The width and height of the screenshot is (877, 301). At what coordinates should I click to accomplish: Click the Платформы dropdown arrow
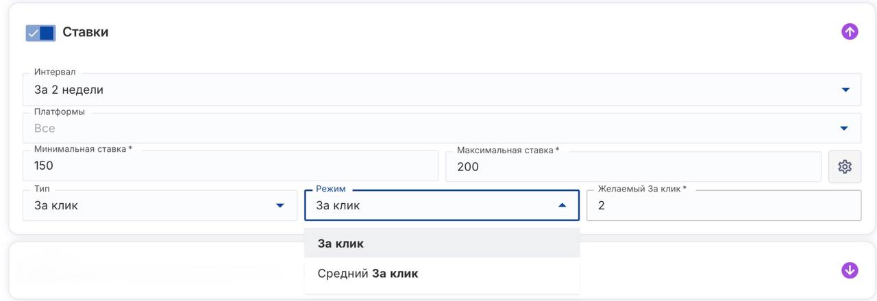(x=844, y=129)
